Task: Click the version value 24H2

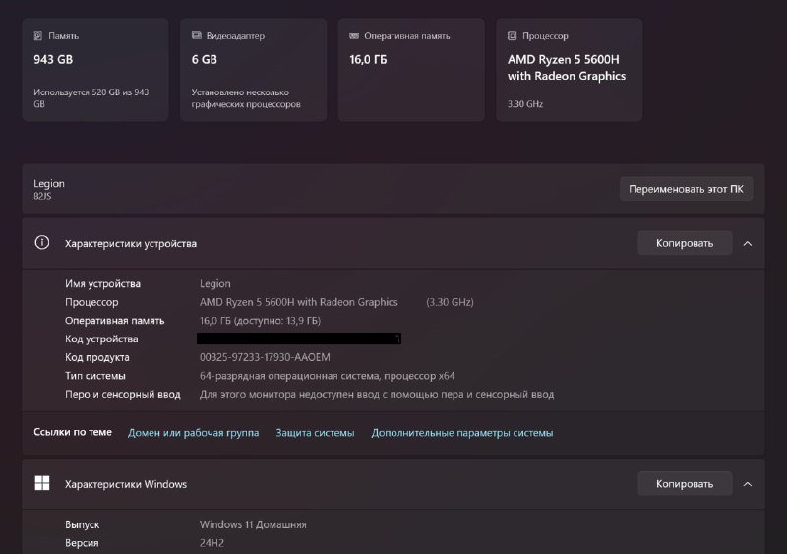Action: tap(212, 543)
